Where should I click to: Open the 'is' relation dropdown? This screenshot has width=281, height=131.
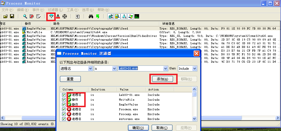coord(114,69)
